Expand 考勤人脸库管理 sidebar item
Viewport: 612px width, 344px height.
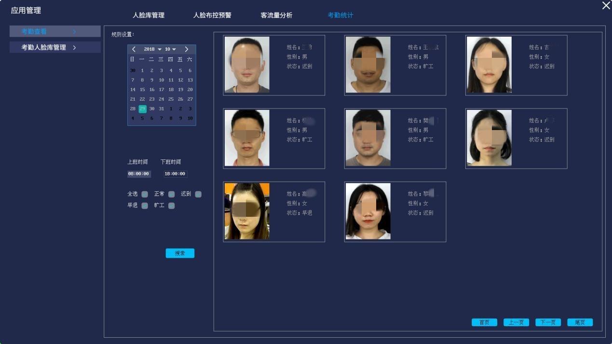coord(55,47)
